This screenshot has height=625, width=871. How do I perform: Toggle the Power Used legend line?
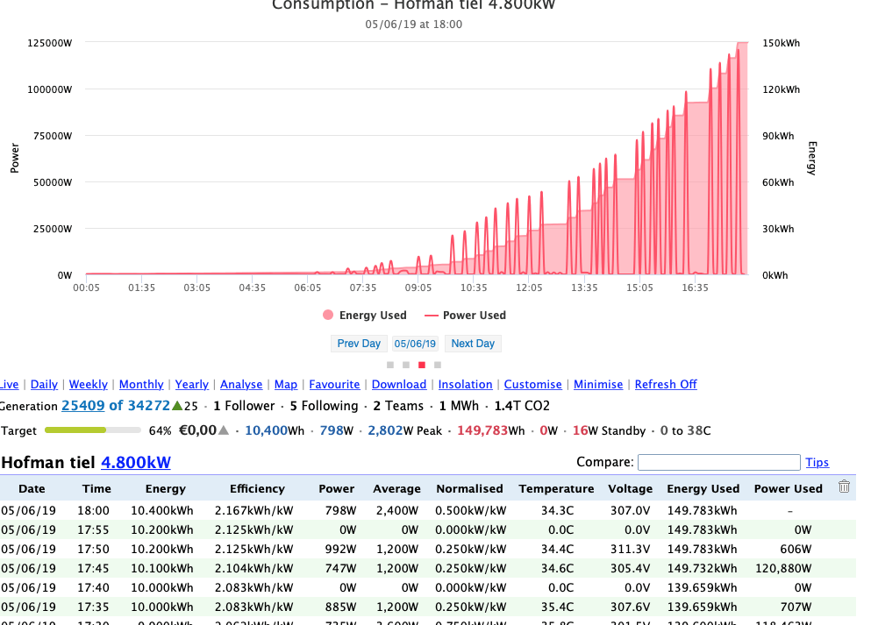(x=431, y=316)
